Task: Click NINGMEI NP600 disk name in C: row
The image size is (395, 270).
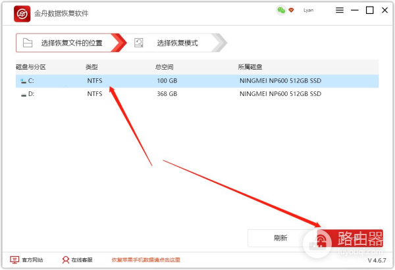Action: tap(280, 81)
